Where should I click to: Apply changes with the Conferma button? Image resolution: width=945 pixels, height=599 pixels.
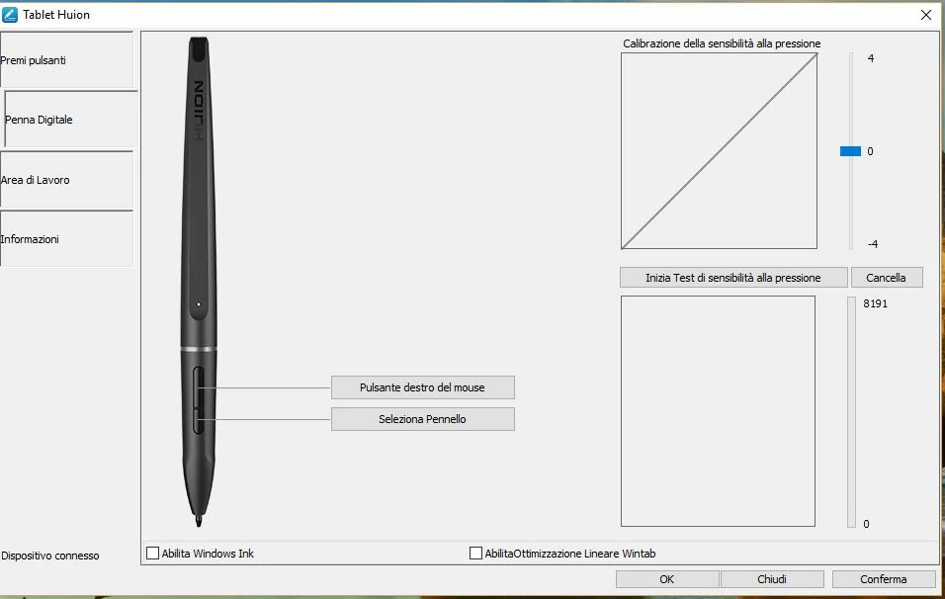coord(884,579)
